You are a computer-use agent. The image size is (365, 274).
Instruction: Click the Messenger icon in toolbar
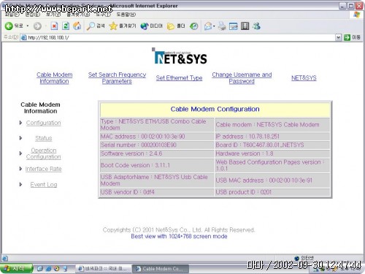coord(256,26)
